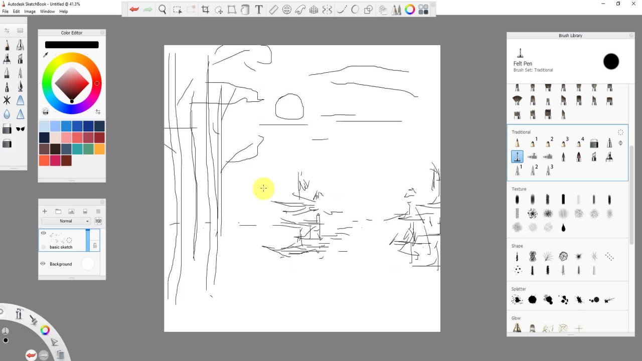Choose the rectangle Selection tool

(x=177, y=9)
